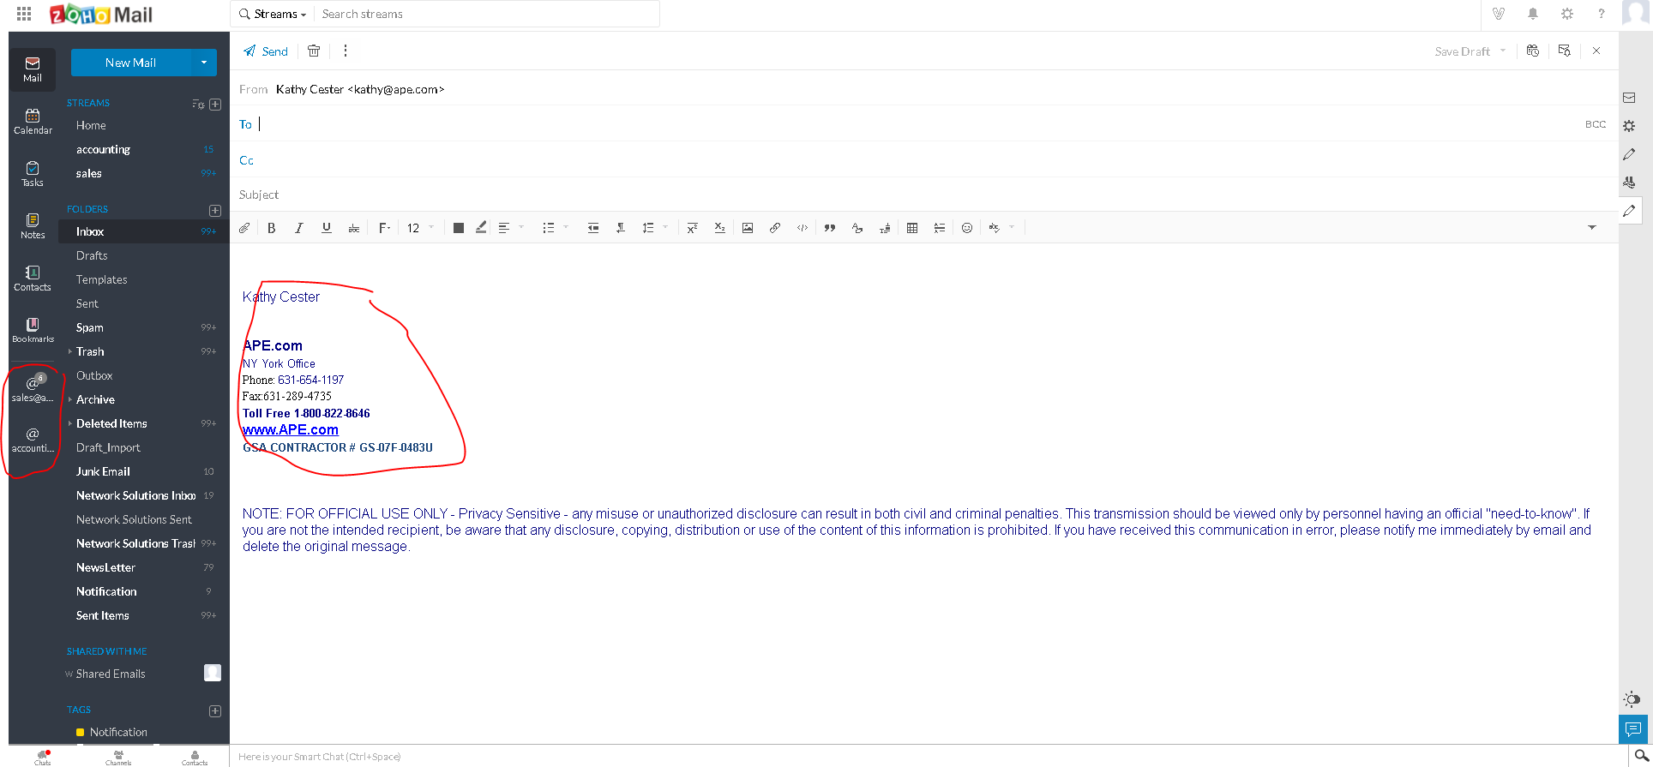Decrease indent of the text
1653x767 pixels.
(x=593, y=228)
